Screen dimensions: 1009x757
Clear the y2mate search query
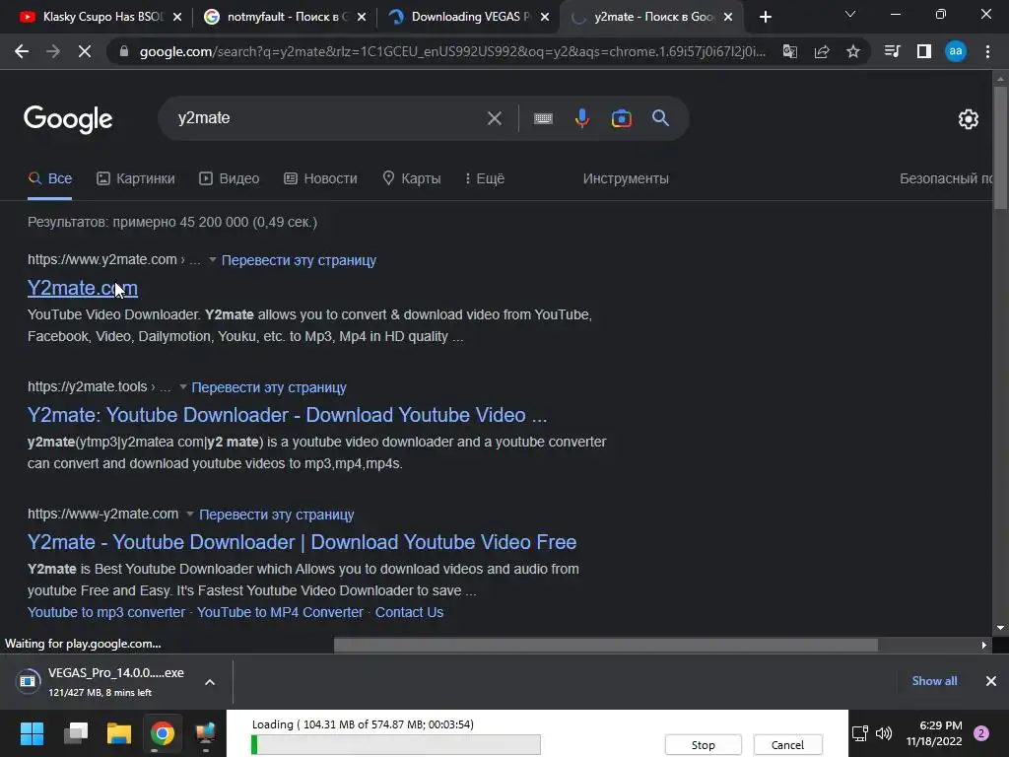tap(495, 118)
